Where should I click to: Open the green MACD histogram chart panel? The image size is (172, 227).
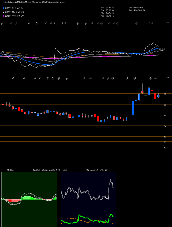(29, 199)
